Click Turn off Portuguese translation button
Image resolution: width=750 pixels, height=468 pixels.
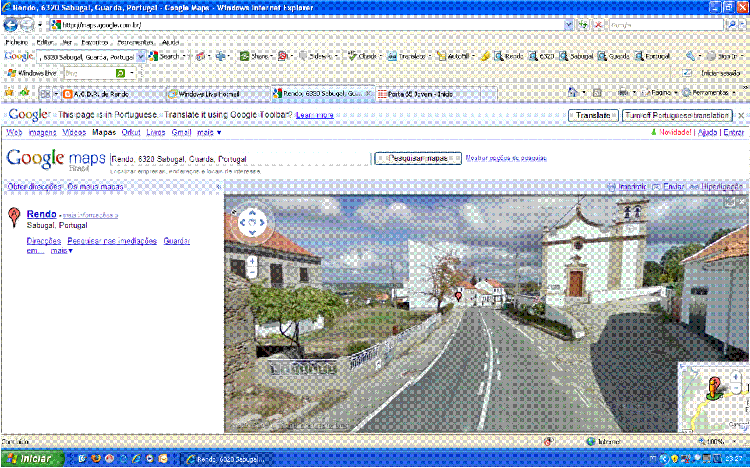pos(677,115)
